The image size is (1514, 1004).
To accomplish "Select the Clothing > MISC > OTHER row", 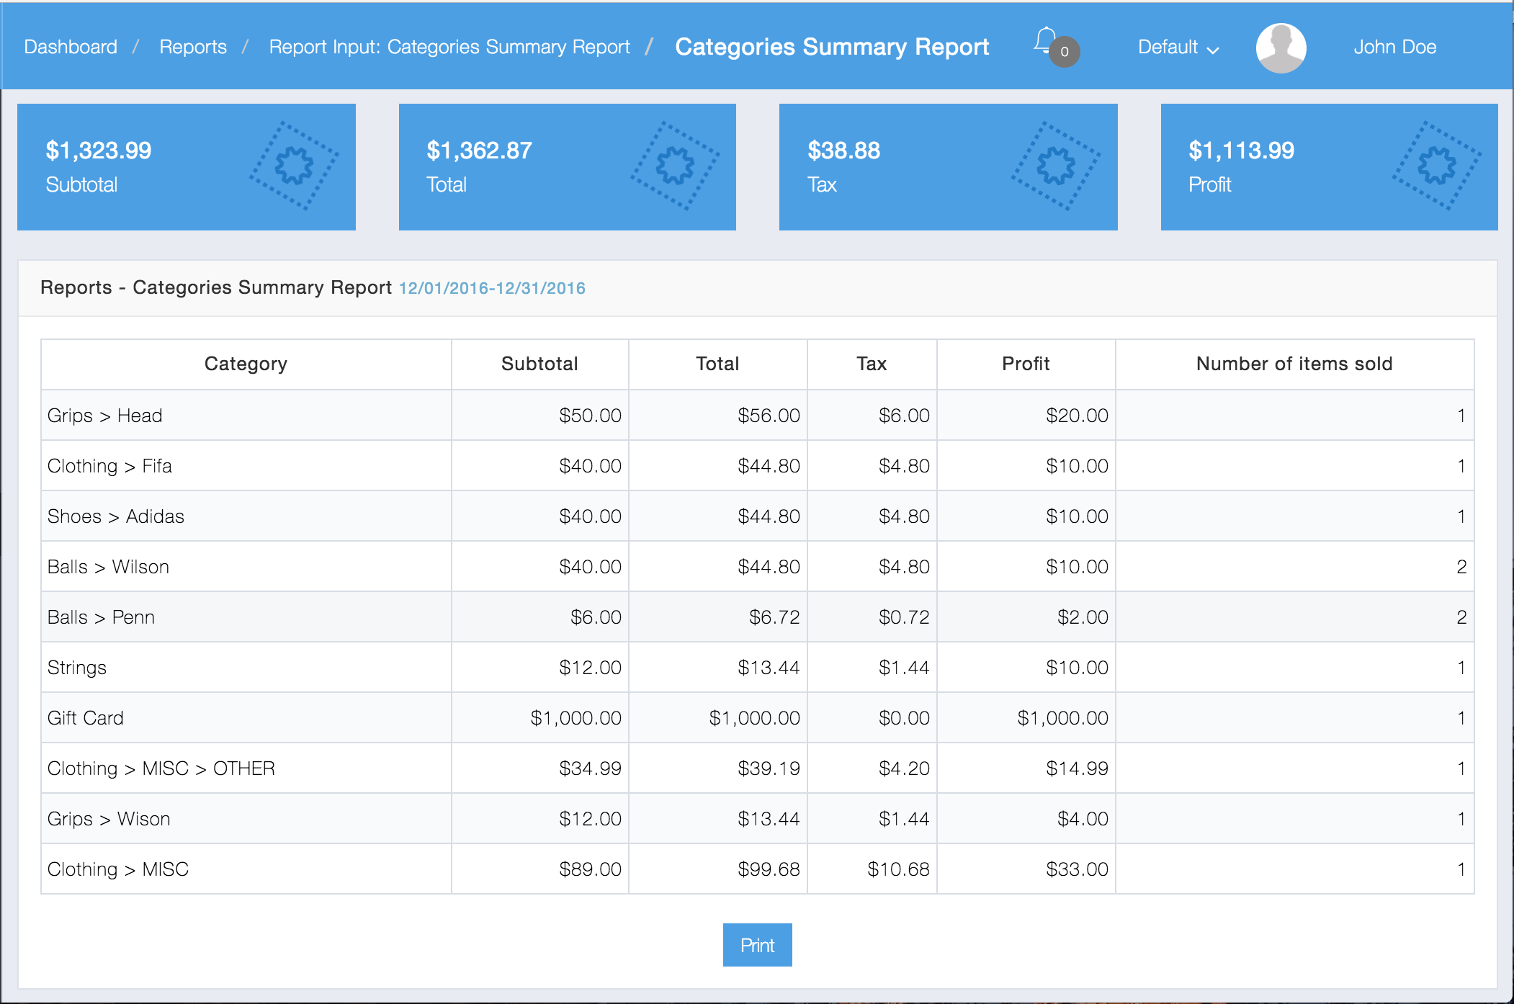I will pos(161,768).
